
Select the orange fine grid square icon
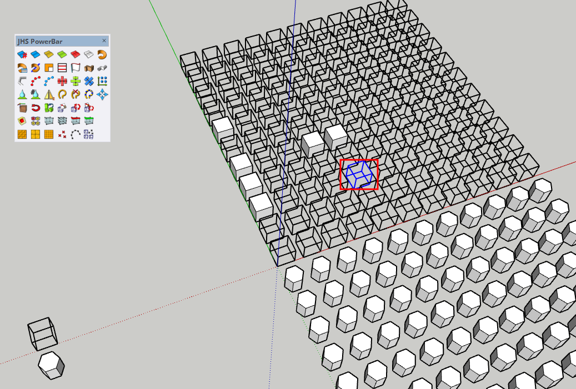(x=48, y=134)
